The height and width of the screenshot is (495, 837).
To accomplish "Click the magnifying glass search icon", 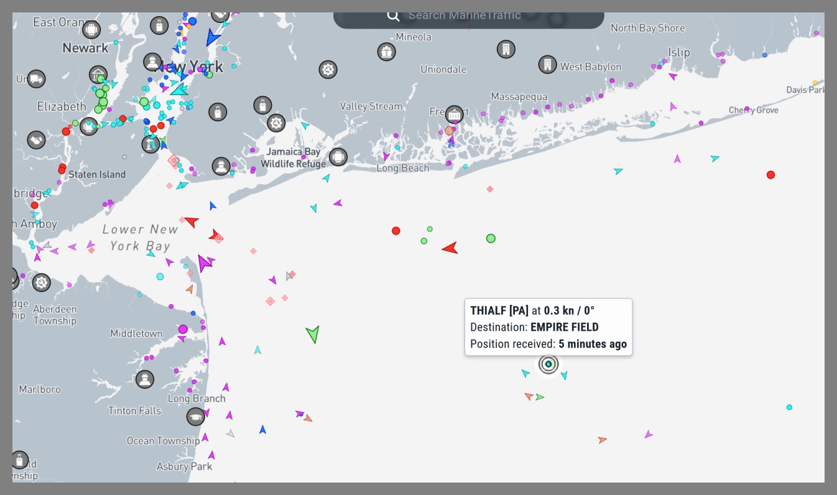I will (393, 16).
